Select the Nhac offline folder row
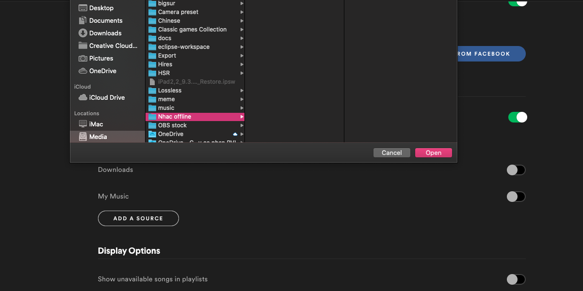Screen dimensions: 583x291 tap(195, 117)
